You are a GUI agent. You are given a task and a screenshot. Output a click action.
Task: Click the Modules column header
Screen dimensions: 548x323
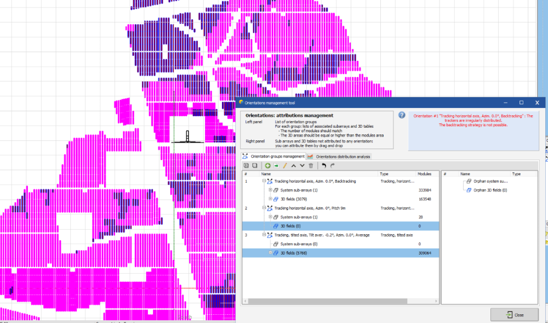(x=424, y=174)
